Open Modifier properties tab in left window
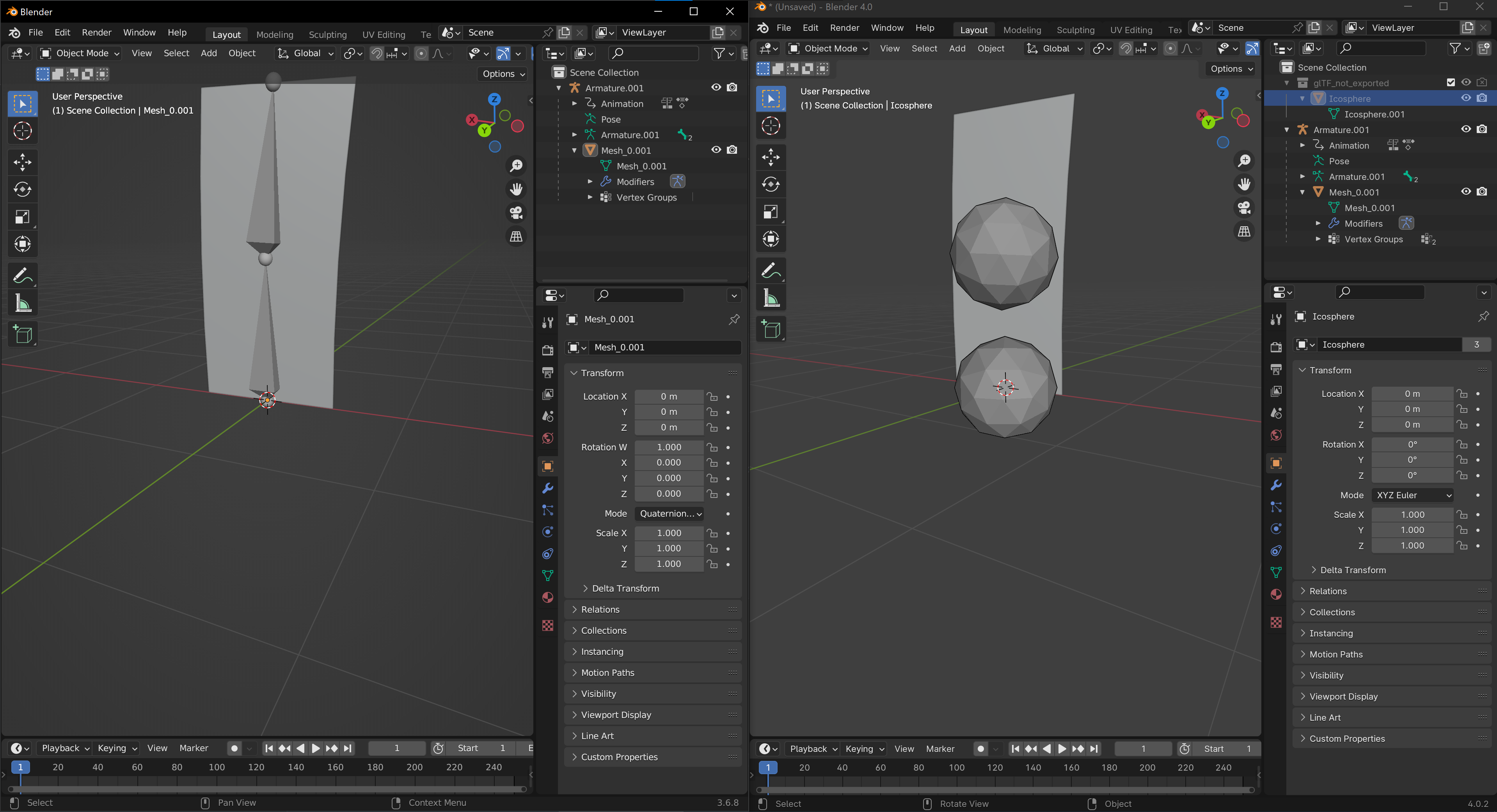This screenshot has width=1497, height=812. click(x=547, y=488)
